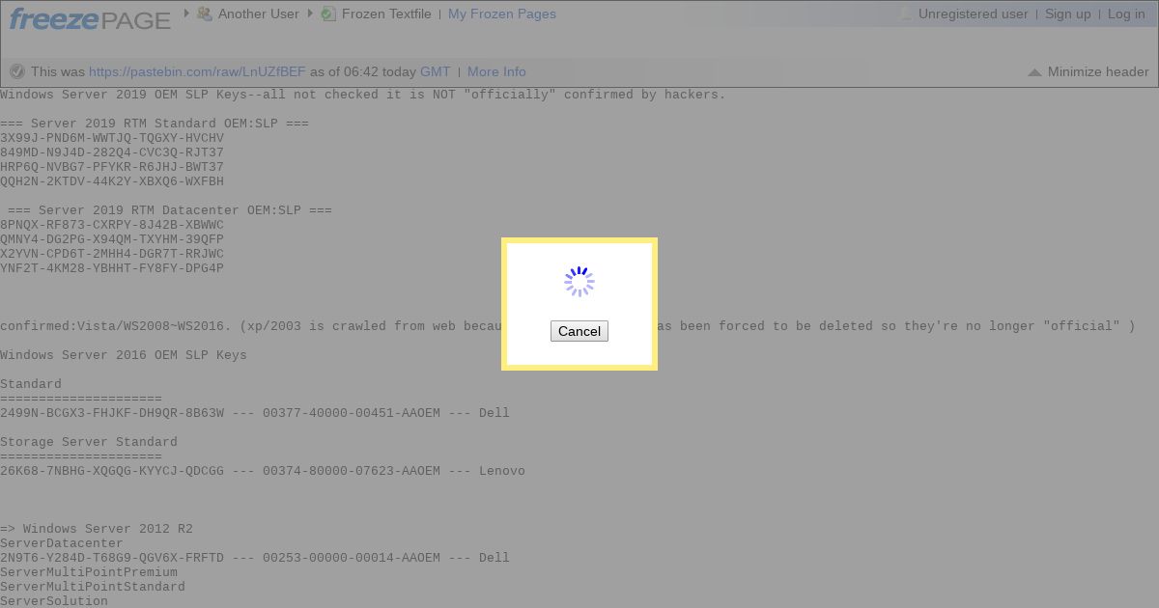Click the key 3X99J-PND6M-WWTJQ-TQGXY-HVCHV

click(112, 138)
